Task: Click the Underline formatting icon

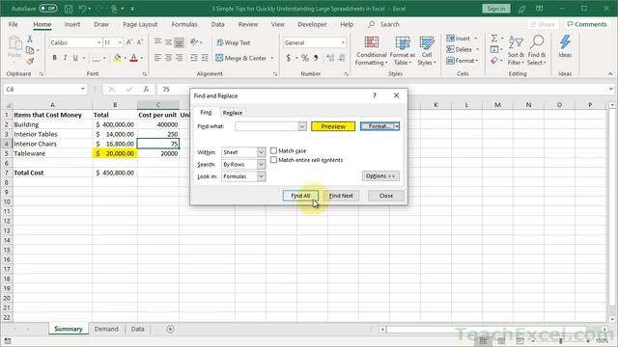Action: tap(75, 58)
